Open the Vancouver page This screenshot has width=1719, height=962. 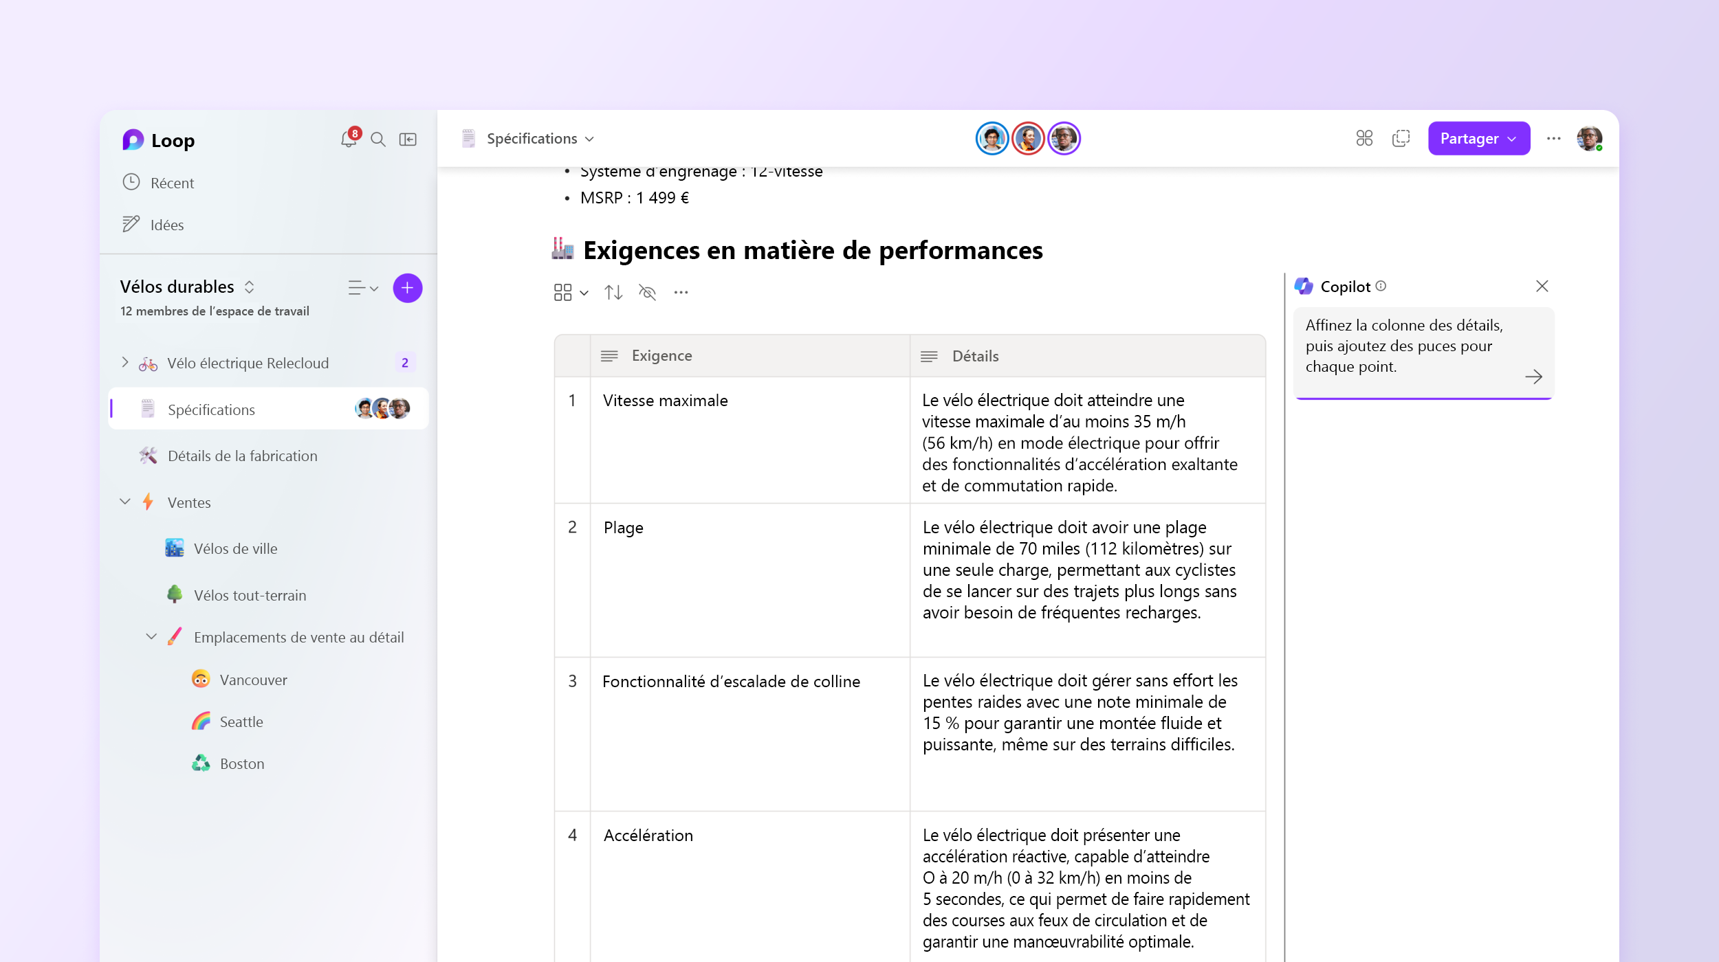click(x=253, y=680)
